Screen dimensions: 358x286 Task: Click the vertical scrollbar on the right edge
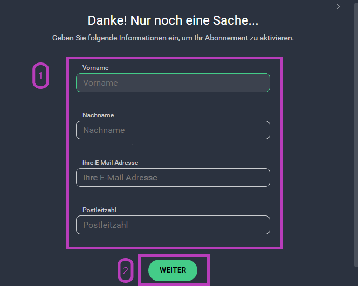356,135
